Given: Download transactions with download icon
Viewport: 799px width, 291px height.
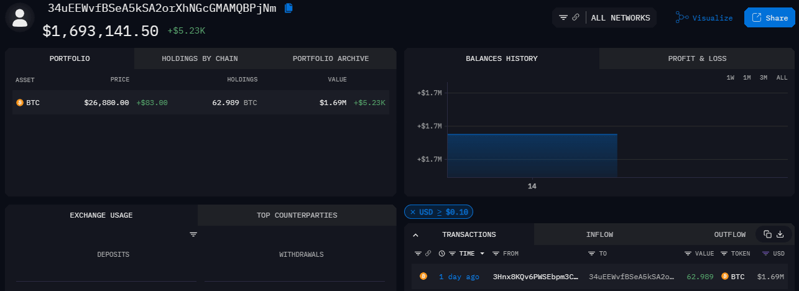Looking at the screenshot, I should 781,234.
